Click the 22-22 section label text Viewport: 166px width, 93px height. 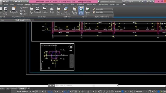click(54, 63)
